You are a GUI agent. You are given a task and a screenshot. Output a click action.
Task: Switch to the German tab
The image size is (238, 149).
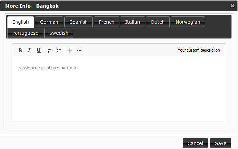(x=49, y=22)
